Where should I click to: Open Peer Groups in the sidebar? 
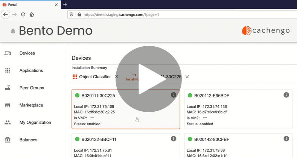pos(32,88)
